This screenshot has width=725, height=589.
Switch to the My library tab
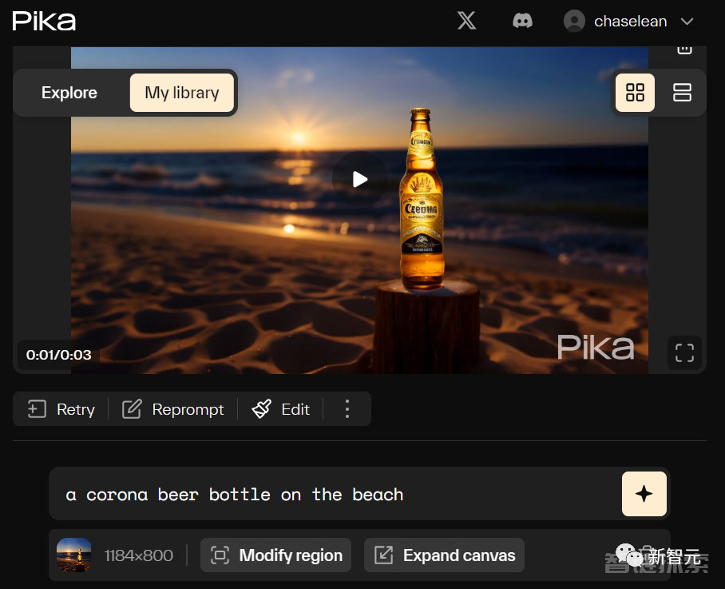(182, 93)
